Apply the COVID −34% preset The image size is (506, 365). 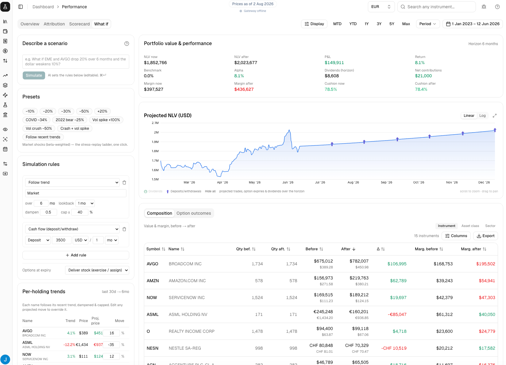click(36, 120)
